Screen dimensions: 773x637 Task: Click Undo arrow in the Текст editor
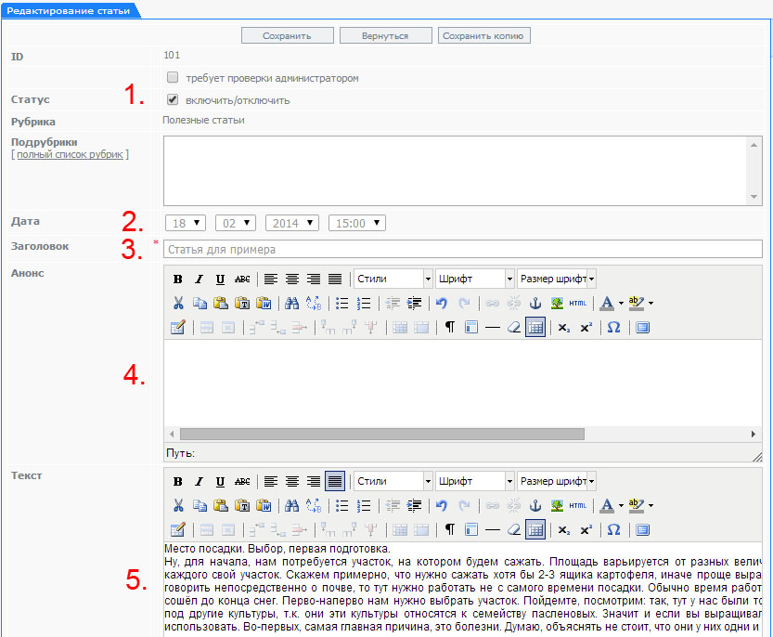(x=442, y=505)
